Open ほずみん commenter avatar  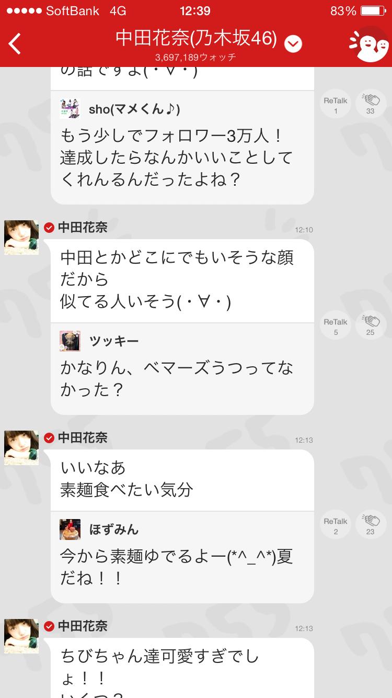[70, 530]
